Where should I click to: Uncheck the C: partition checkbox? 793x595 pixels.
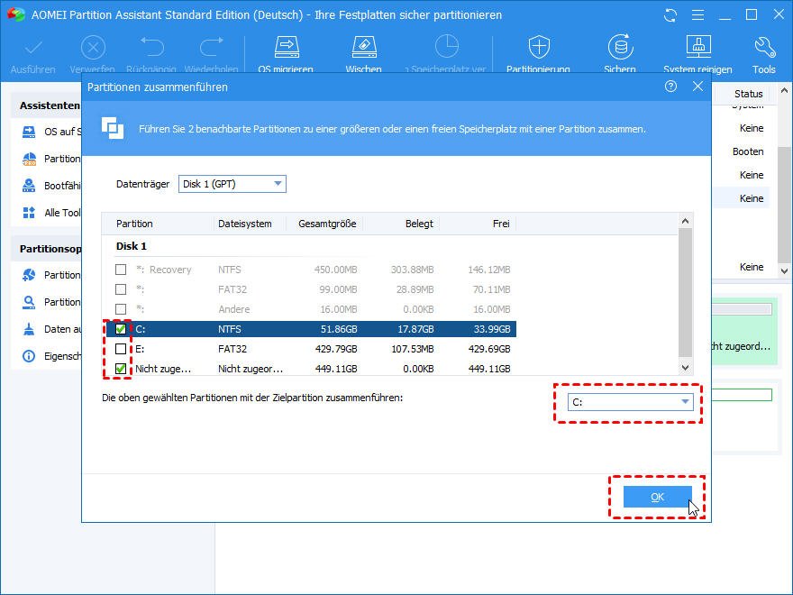pos(121,329)
